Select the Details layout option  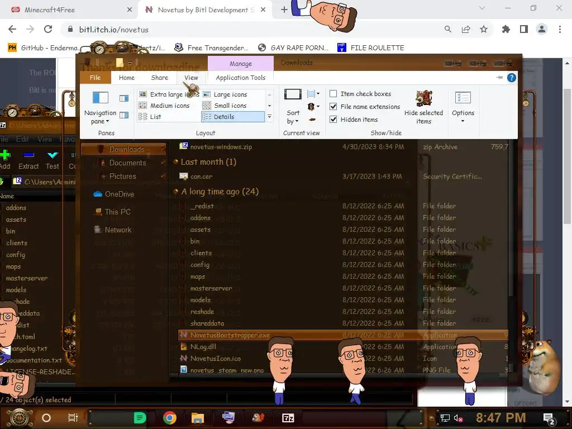233,117
